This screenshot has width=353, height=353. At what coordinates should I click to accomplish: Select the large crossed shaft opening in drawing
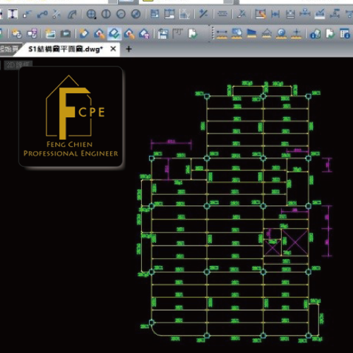[294, 242]
